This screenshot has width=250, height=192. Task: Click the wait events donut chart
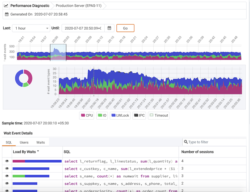[24, 78]
